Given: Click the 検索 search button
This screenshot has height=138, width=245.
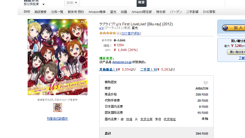Looking at the screenshot, I should 142,3.
